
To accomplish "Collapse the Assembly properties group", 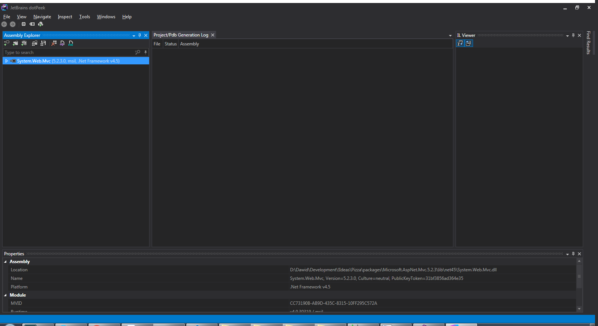I will tap(5, 262).
